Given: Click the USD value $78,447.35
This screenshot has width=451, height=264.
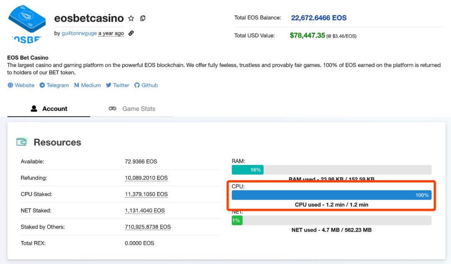Looking at the screenshot, I should pyautogui.click(x=307, y=36).
